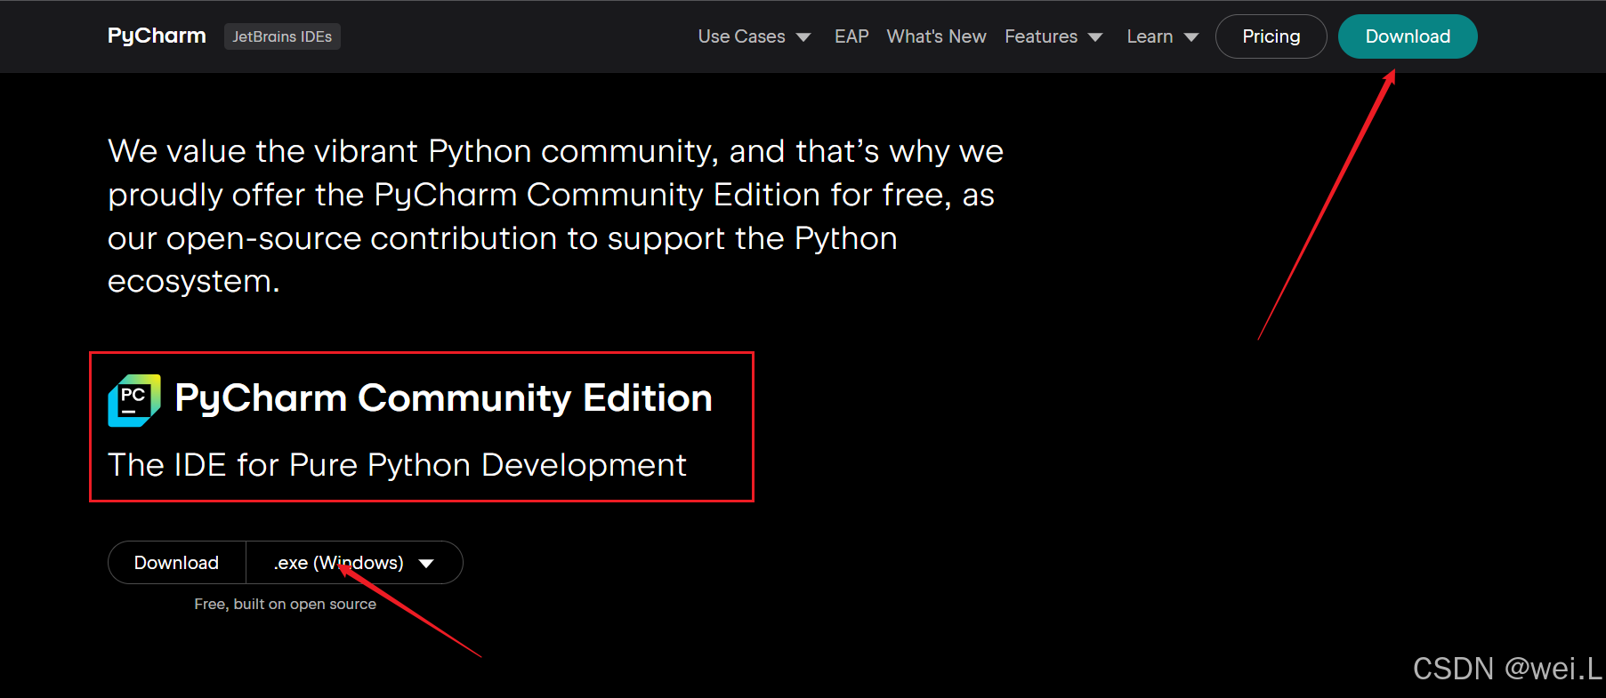1606x698 pixels.
Task: Open the JetBrains IDEs badge link
Action: 282,36
